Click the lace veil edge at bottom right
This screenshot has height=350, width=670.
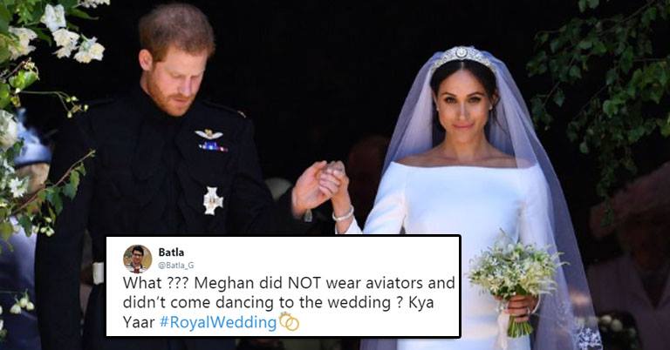587,334
